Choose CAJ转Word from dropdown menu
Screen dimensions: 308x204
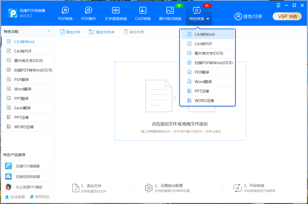[x=208, y=34]
